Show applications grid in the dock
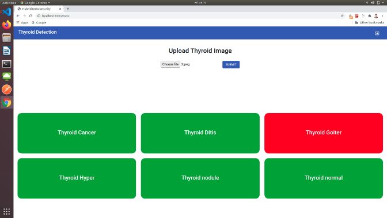The width and height of the screenshot is (387, 218). coord(7,211)
